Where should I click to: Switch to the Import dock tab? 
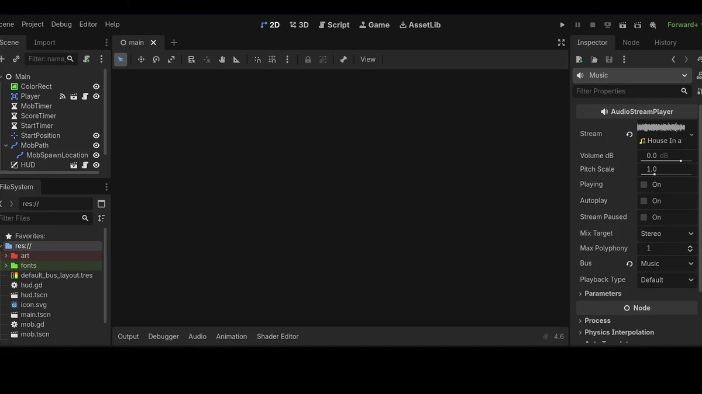point(44,43)
